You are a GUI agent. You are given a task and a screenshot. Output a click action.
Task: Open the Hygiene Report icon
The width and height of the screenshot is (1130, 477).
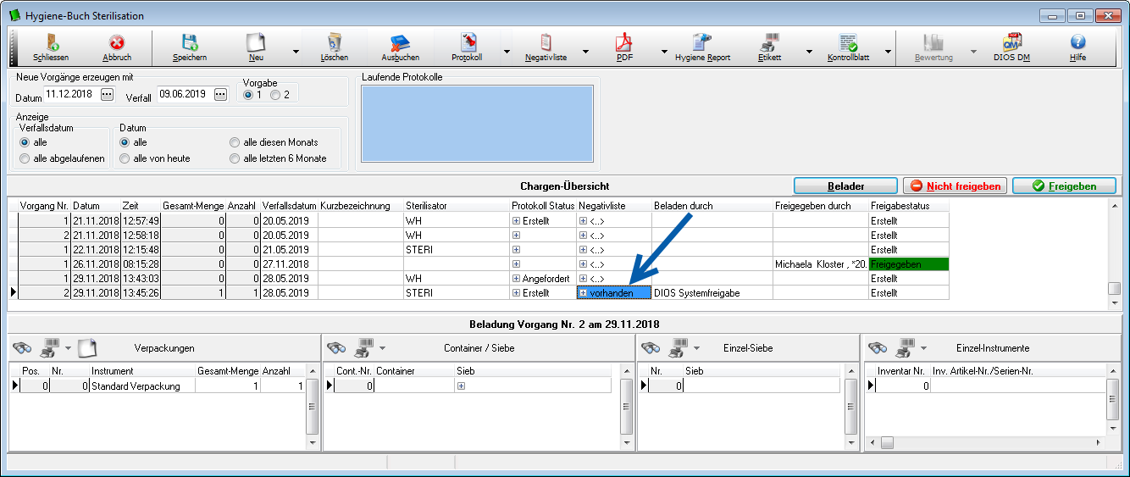click(702, 42)
